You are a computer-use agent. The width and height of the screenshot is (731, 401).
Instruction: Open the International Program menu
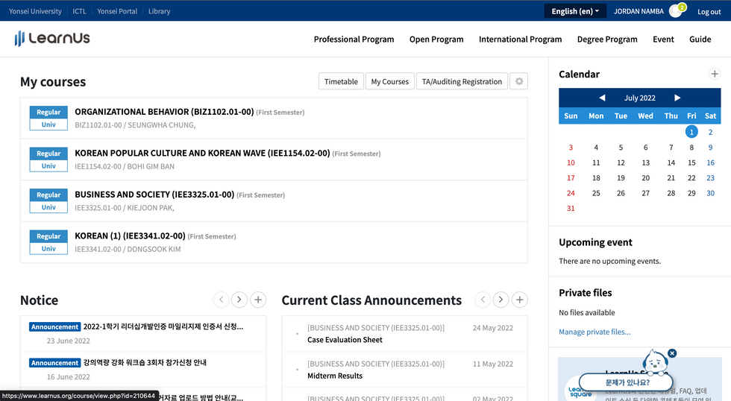coord(521,39)
